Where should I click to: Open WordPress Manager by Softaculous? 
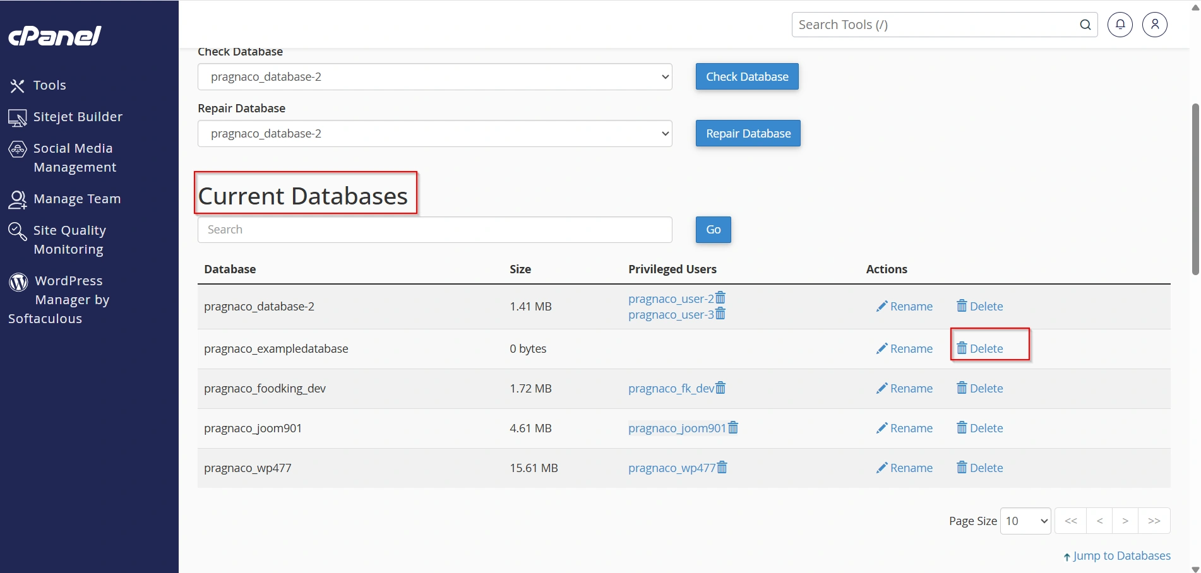tap(59, 300)
